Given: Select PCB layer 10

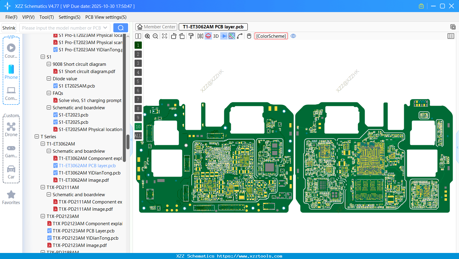Looking at the screenshot, I should point(138,126).
